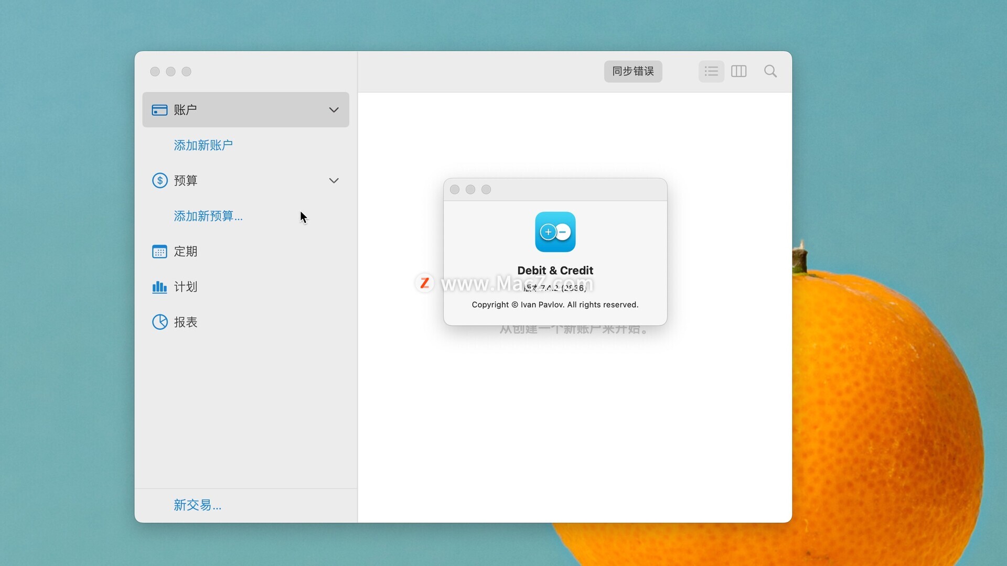The height and width of the screenshot is (566, 1007).
Task: Open 定期 in the sidebar
Action: [x=245, y=252]
